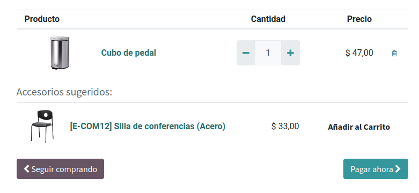Screen dimensions: 419x193
Task: Open Silla de conferencias (Acero) link
Action: tap(170, 126)
